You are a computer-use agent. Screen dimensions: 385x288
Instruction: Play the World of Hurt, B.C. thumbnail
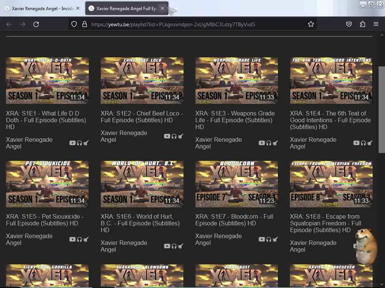[x=142, y=184]
